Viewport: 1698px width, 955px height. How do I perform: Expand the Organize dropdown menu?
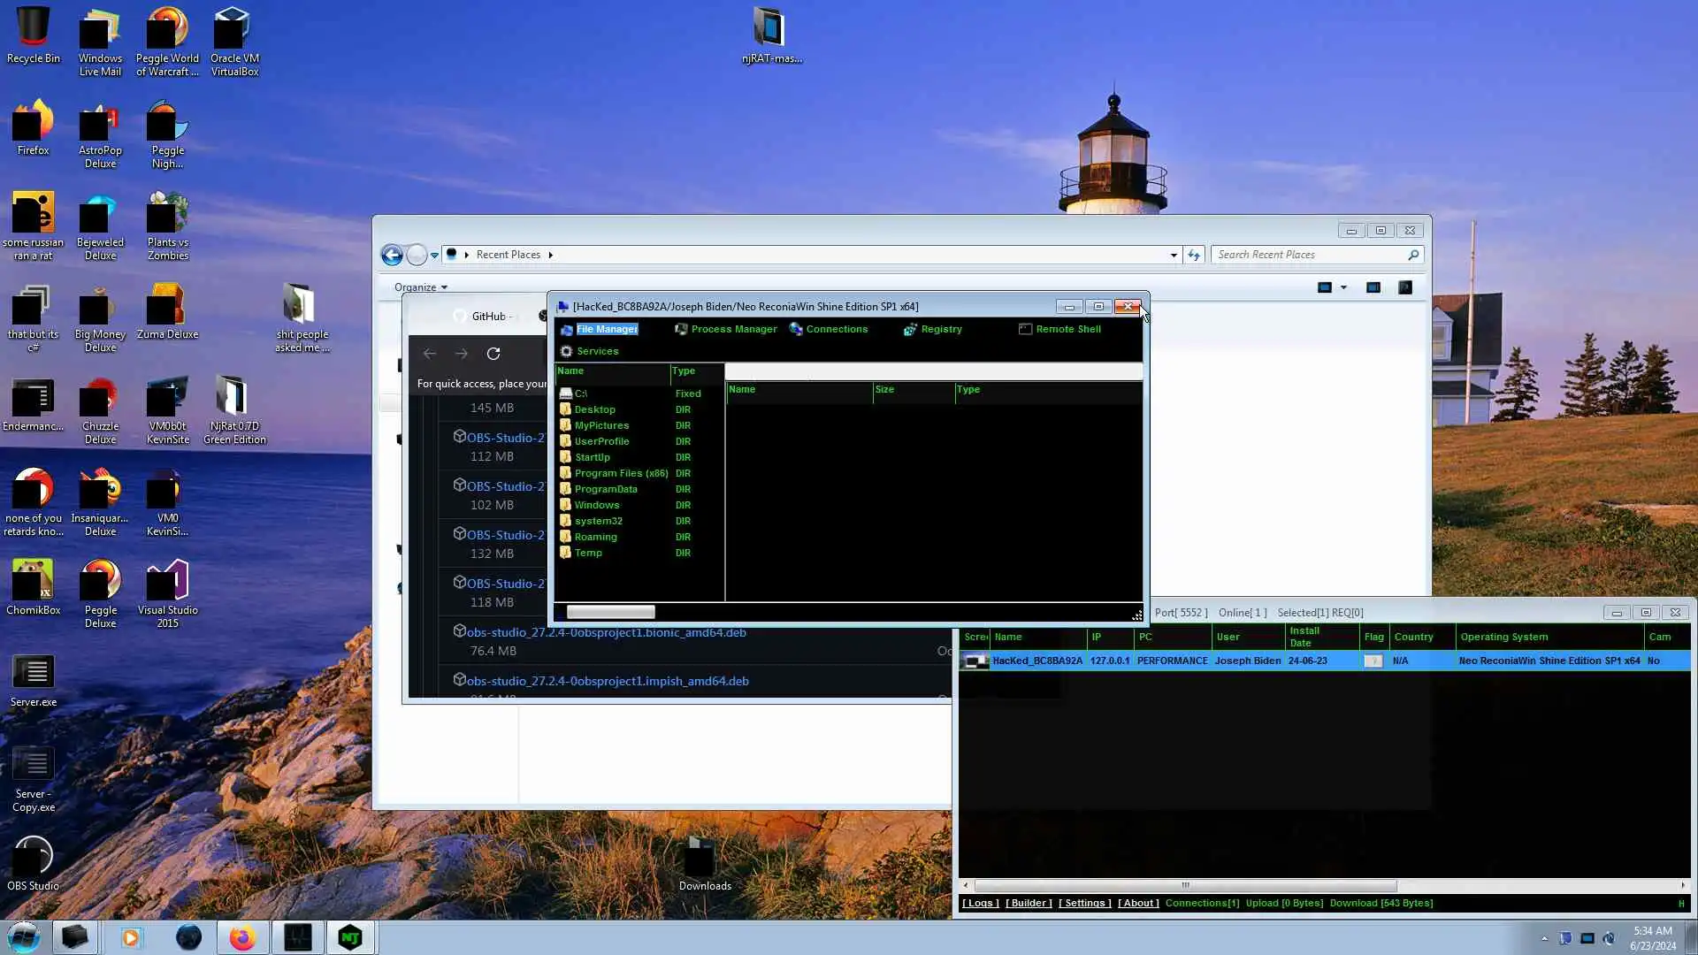tap(421, 287)
